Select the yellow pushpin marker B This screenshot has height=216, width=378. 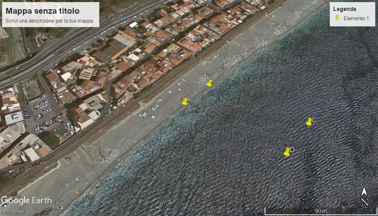(x=209, y=83)
